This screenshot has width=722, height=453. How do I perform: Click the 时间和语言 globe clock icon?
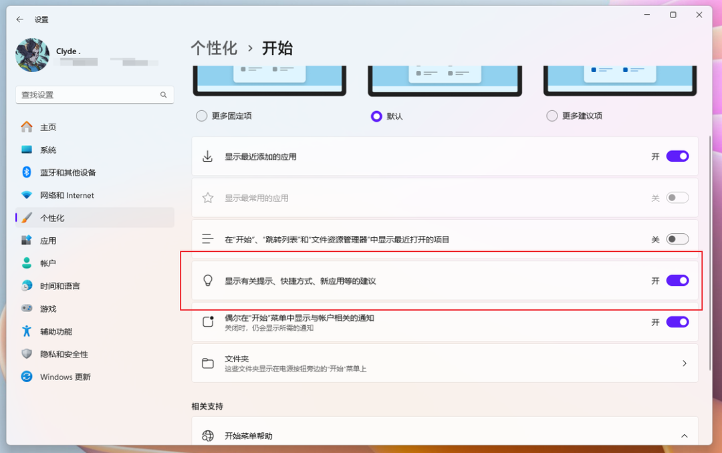pyautogui.click(x=27, y=286)
